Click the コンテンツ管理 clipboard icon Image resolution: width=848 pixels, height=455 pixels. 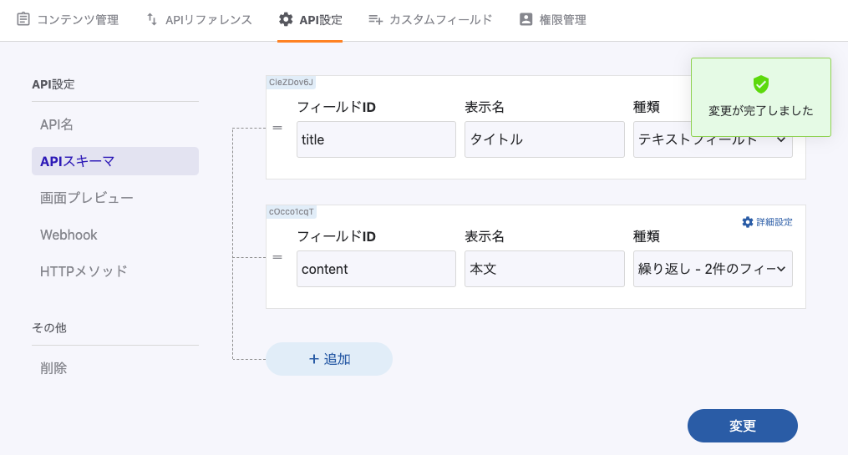(23, 19)
